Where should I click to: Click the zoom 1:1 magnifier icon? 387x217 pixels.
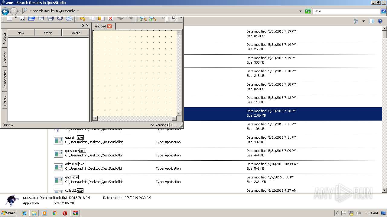point(152,18)
